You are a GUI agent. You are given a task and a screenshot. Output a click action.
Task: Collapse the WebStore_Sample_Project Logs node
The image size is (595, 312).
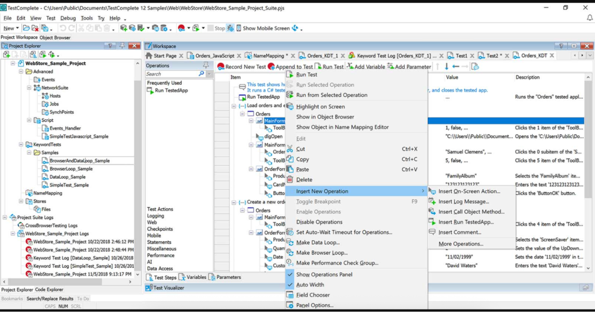click(x=14, y=233)
